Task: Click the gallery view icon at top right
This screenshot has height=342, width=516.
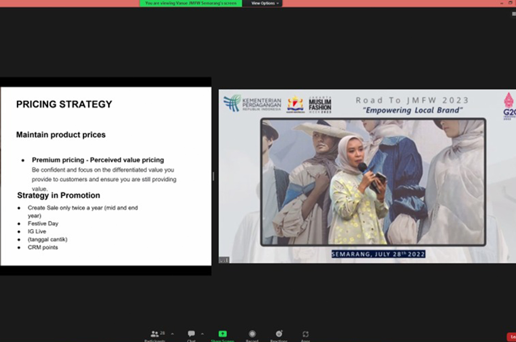Action: coord(513,14)
